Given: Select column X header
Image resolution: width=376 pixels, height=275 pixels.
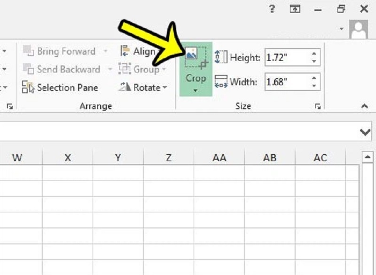Looking at the screenshot, I should tap(68, 158).
